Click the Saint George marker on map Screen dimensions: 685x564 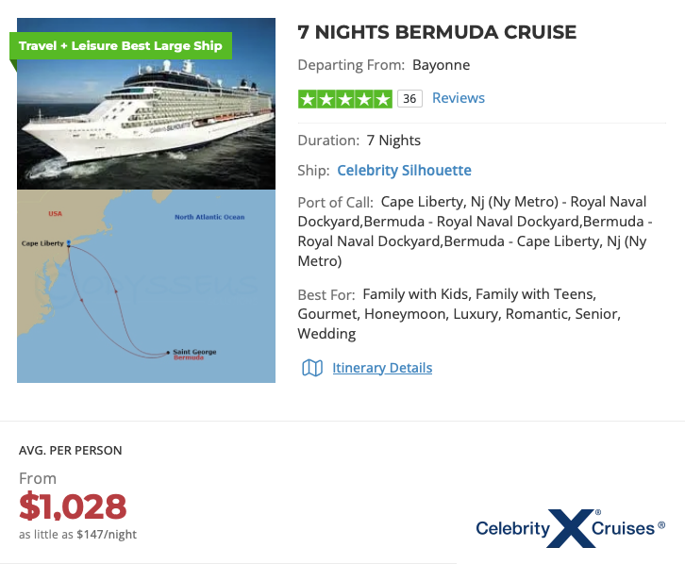[x=169, y=353]
